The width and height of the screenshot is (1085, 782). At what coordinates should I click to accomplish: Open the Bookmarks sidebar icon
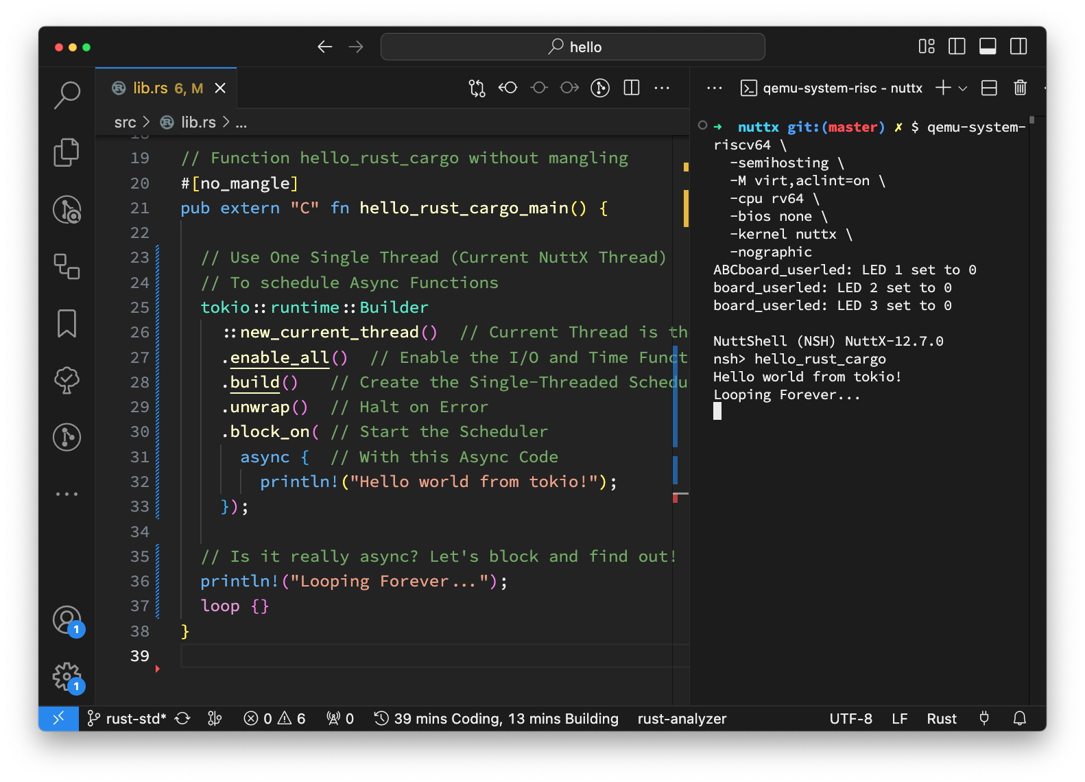pos(67,323)
